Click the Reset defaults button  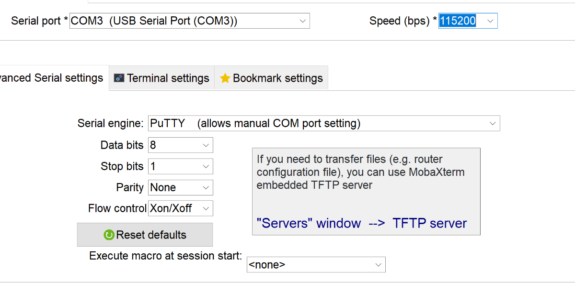pos(145,235)
